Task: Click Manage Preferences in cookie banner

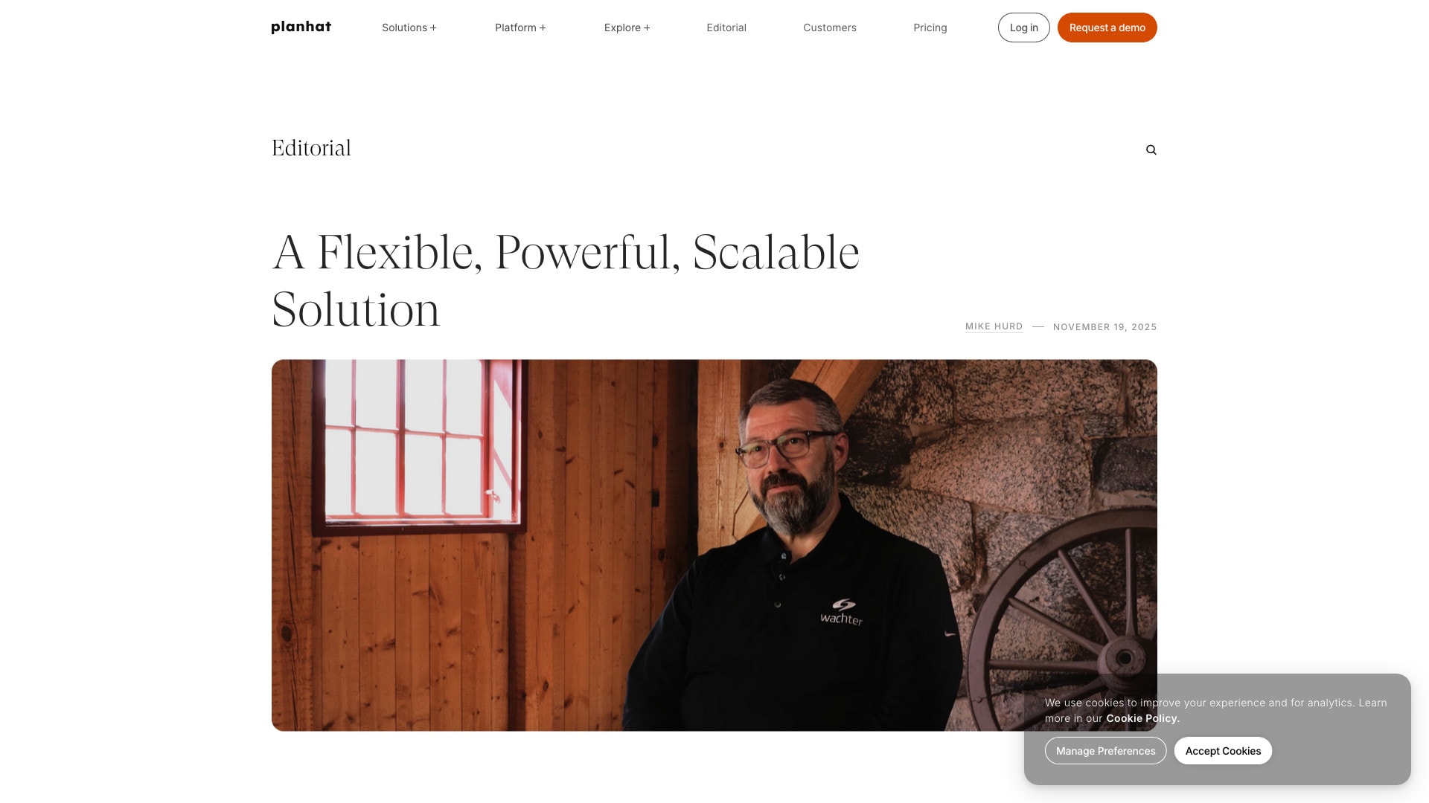Action: pyautogui.click(x=1105, y=751)
